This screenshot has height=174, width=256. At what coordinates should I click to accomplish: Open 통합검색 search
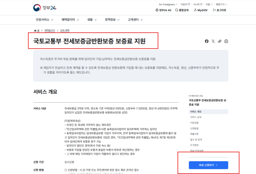(x=182, y=10)
